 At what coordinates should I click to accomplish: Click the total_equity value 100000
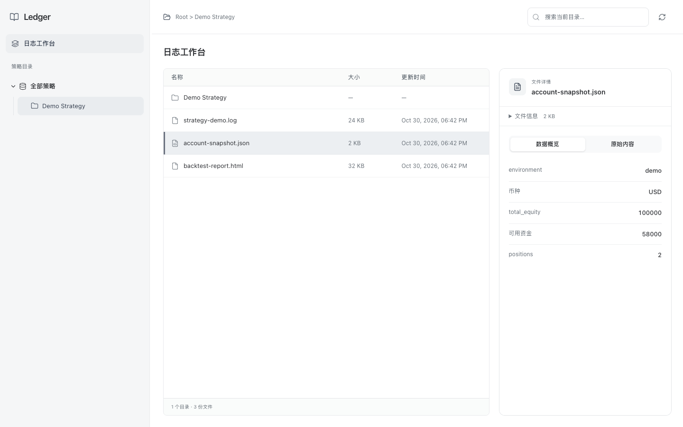point(650,213)
